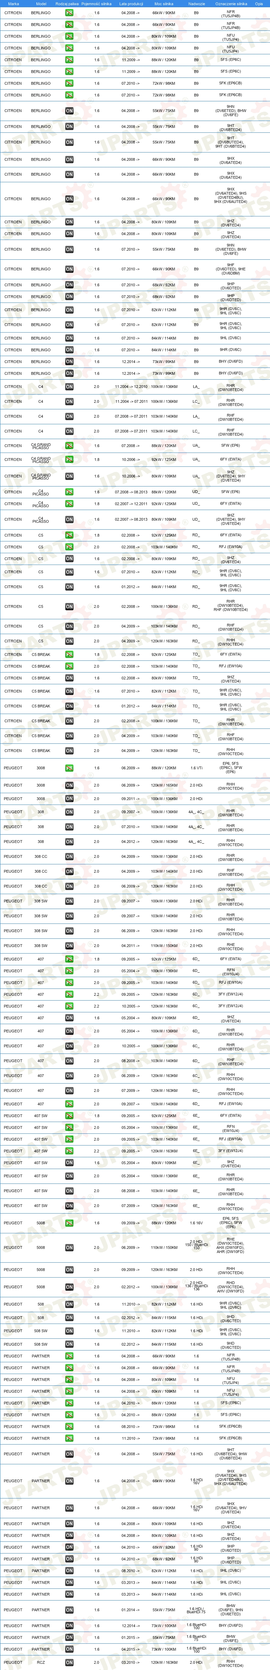Click diesel icon in C5 120kW RHH row
The height and width of the screenshot is (1670, 270).
(69, 641)
